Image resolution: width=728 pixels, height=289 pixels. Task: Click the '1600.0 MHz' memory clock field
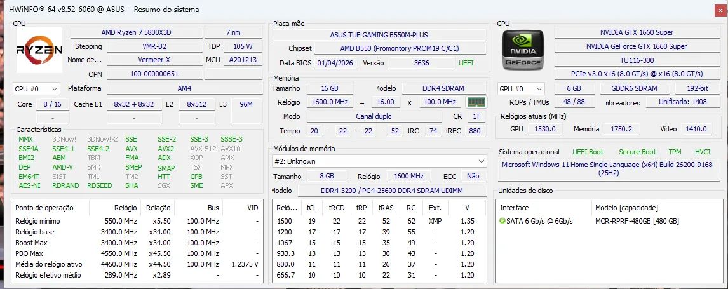pyautogui.click(x=329, y=102)
